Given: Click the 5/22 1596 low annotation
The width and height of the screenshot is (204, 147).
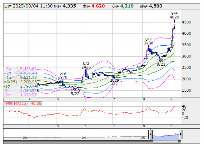Looking at the screenshot, I should [75, 92].
